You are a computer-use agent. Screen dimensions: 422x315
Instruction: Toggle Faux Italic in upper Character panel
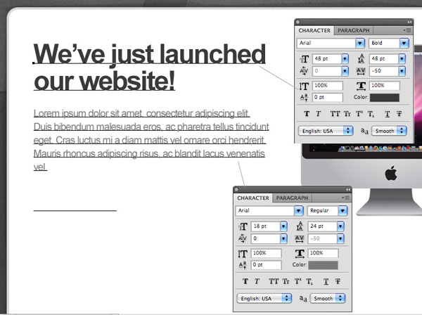319,114
